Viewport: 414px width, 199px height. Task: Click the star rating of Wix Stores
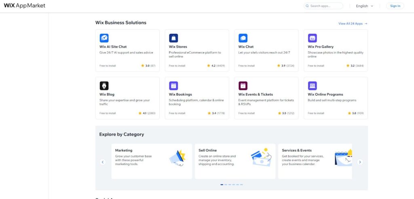(216, 66)
